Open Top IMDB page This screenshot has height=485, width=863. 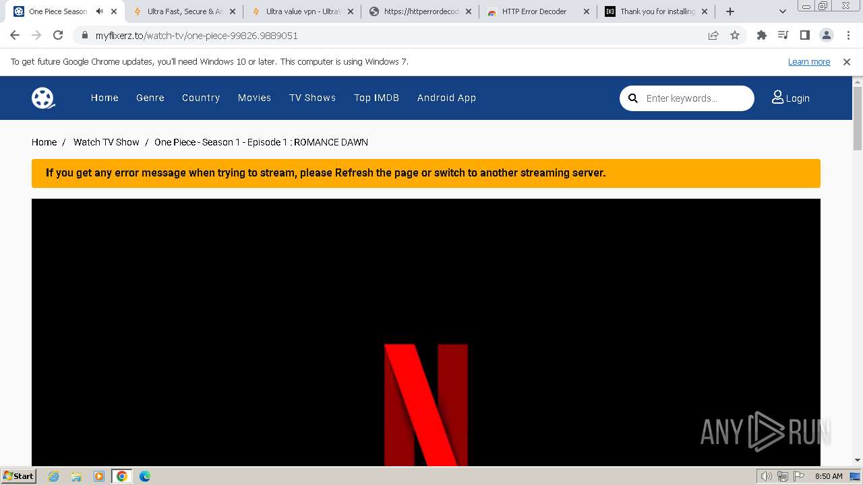click(x=376, y=98)
